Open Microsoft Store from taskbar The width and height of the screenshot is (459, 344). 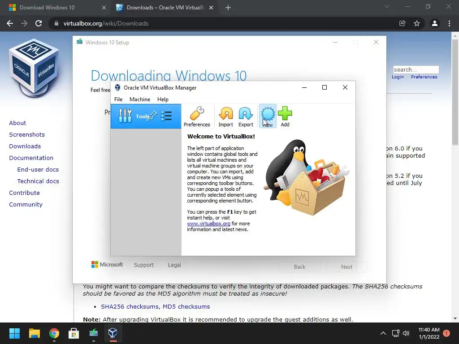coord(74,333)
